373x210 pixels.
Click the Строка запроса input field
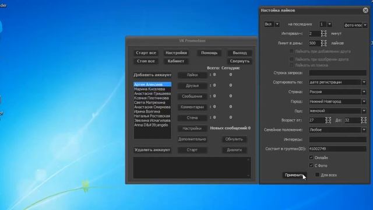[x=337, y=73]
